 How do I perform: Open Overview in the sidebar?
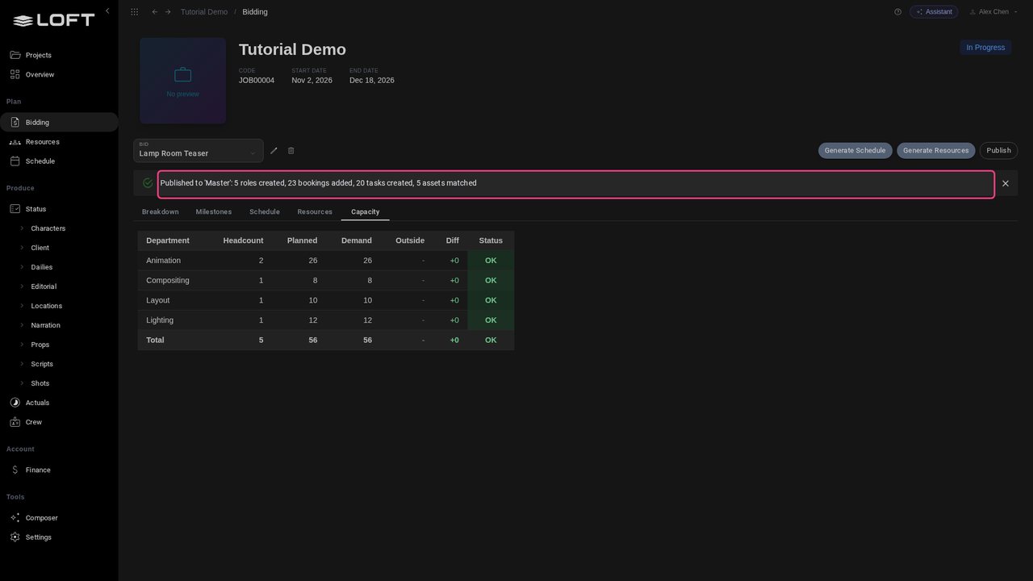[59, 74]
